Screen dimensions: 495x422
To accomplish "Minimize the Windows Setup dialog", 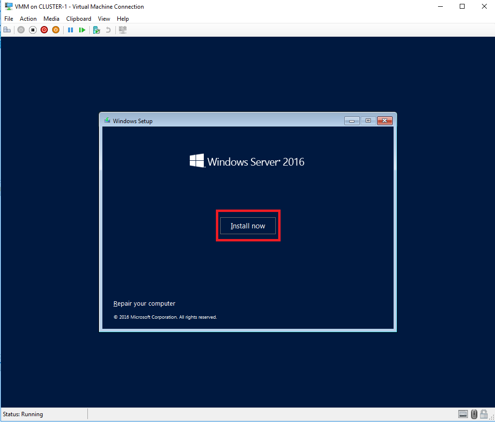I will [x=352, y=121].
